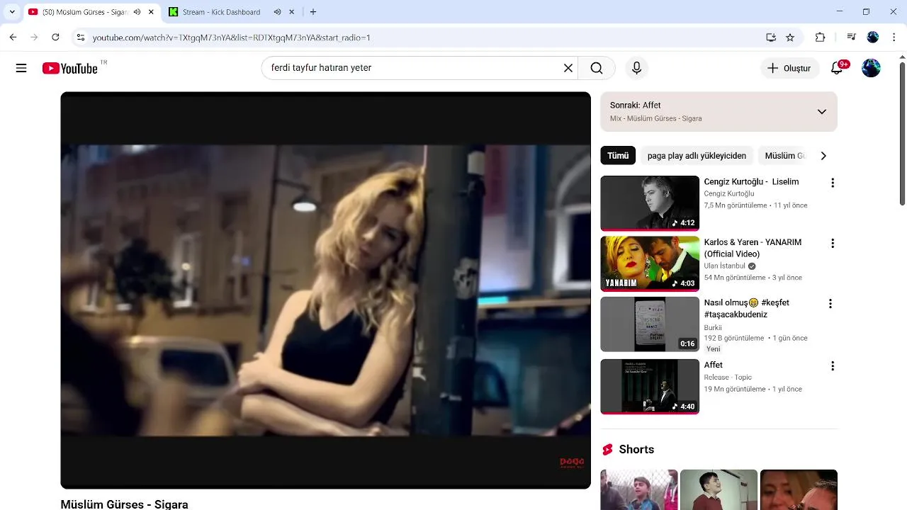Open the YouTube hamburger guide menu

(21, 68)
